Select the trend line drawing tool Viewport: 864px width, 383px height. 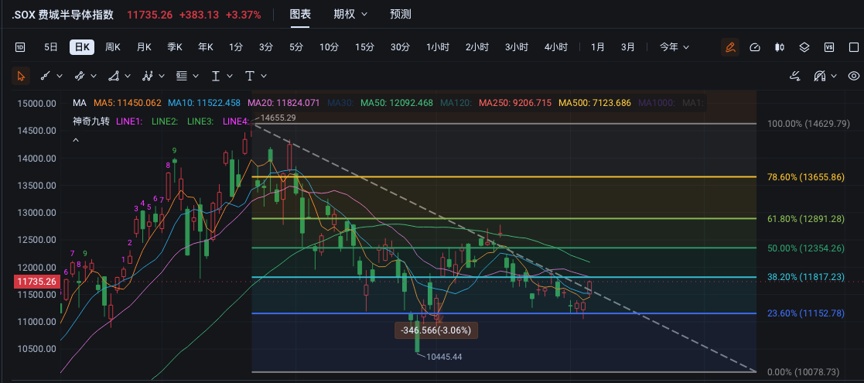point(45,76)
